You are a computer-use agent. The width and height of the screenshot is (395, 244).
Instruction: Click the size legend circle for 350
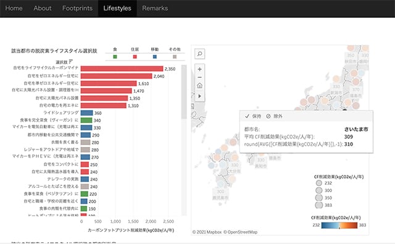[x=319, y=198]
